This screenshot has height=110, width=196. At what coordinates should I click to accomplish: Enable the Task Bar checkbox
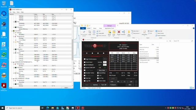[x=85, y=78]
